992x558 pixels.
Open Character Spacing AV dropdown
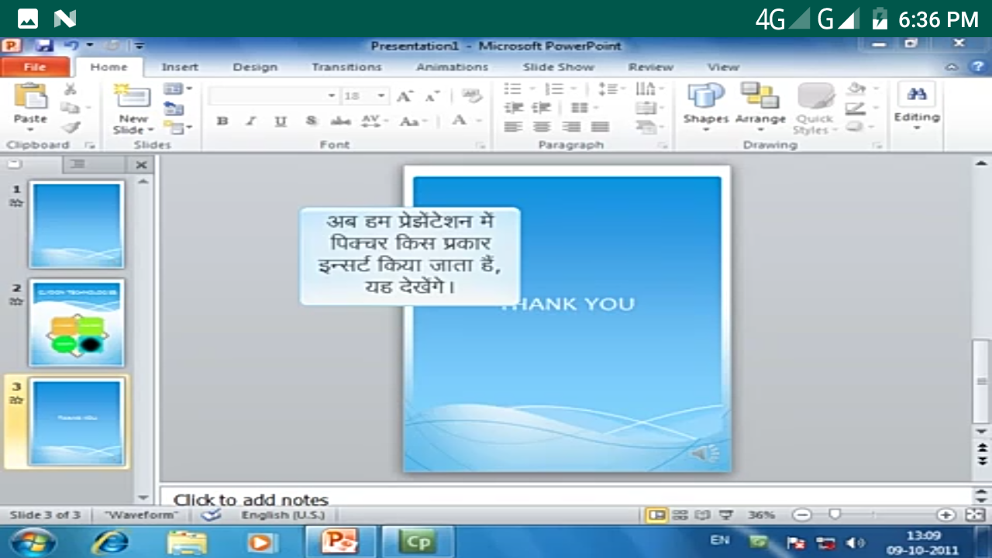pos(374,121)
